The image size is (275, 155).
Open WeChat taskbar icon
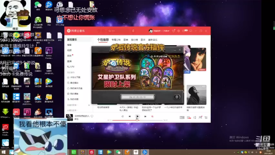pos(118,152)
